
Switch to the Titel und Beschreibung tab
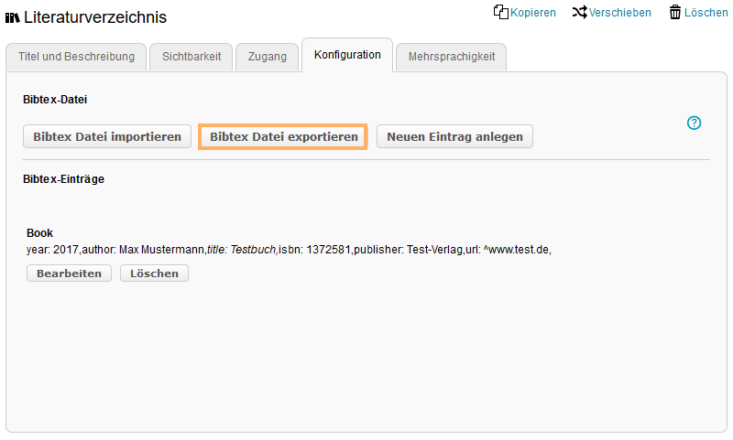click(x=76, y=57)
